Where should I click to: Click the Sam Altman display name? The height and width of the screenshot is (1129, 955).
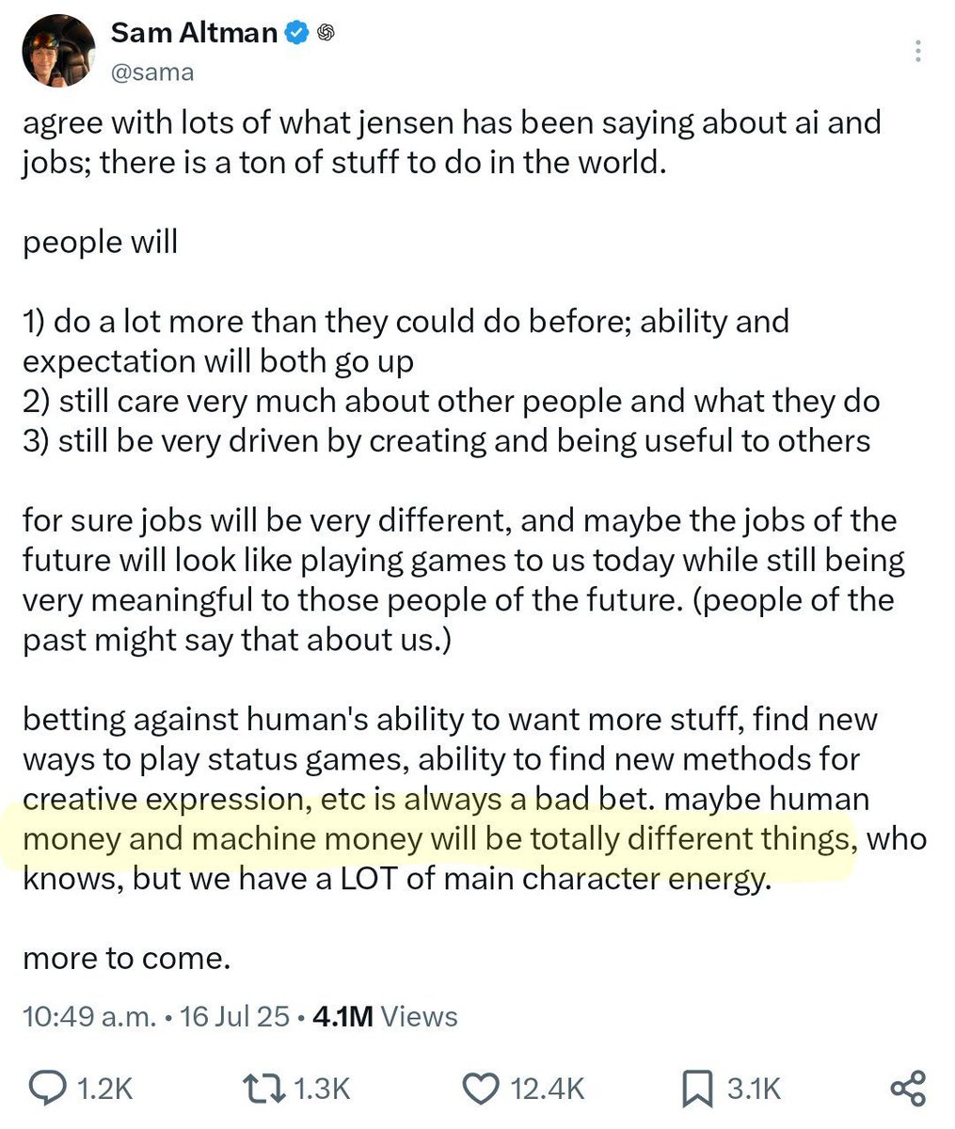194,33
